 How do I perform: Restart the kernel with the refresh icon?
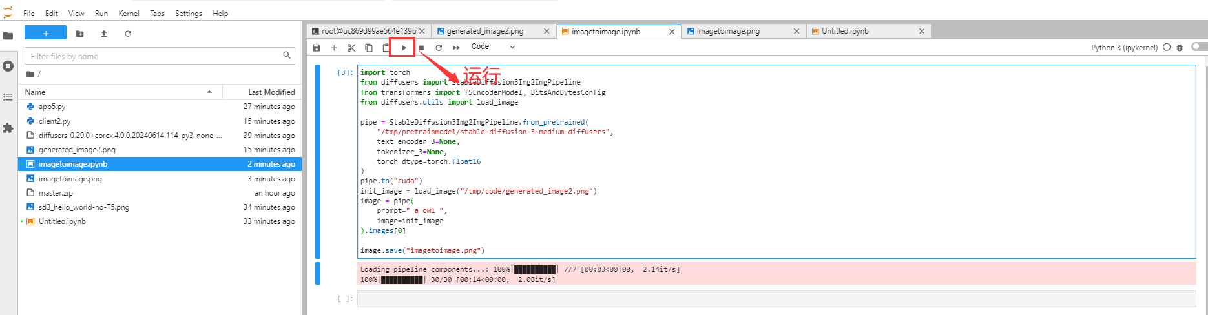439,48
